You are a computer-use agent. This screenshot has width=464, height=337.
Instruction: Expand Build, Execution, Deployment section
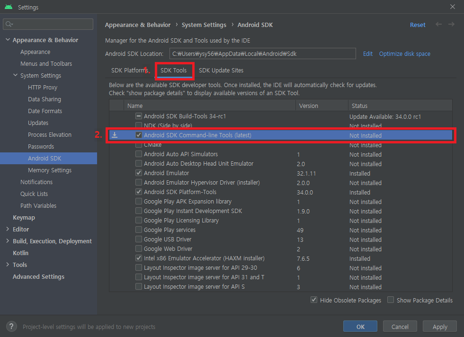[x=8, y=241]
